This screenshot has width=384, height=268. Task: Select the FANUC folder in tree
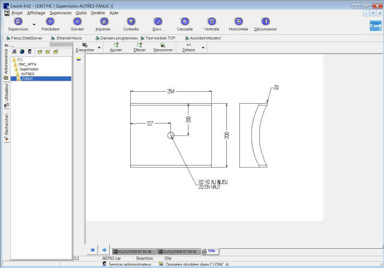point(27,79)
